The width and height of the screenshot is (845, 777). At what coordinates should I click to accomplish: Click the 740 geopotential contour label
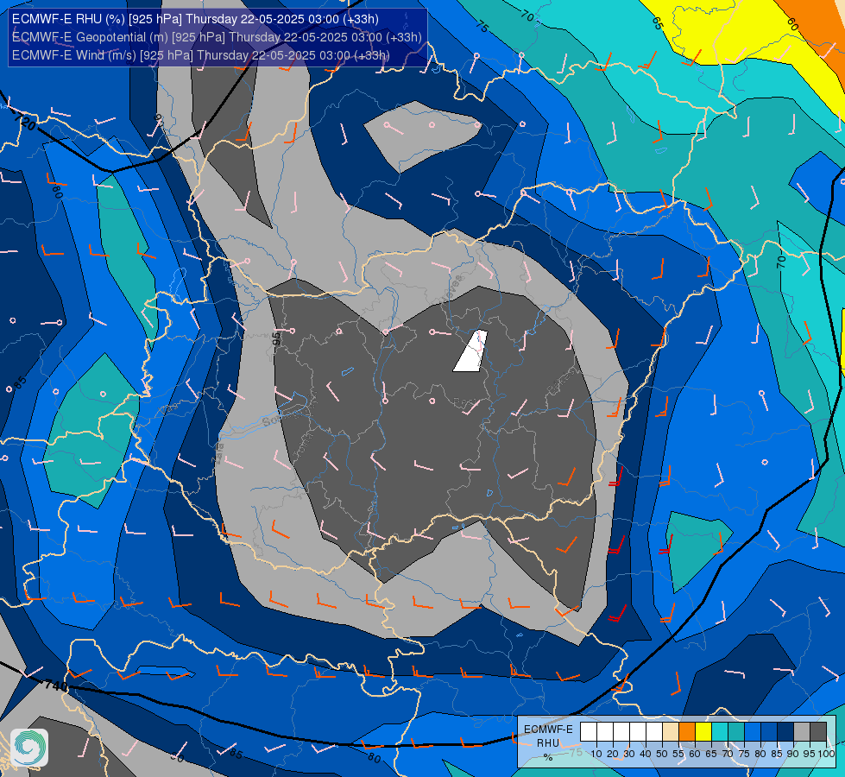tap(55, 685)
